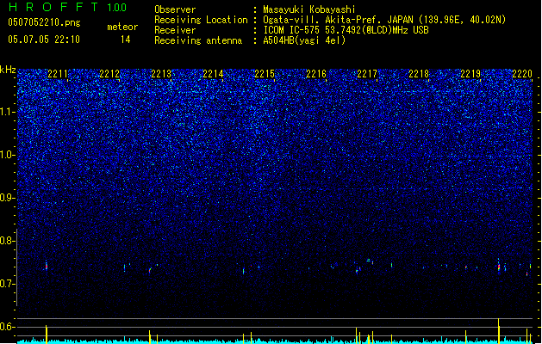The image size is (542, 344).
Task: Click the HROFFT 1.0.0 title text
Action: tap(68, 7)
